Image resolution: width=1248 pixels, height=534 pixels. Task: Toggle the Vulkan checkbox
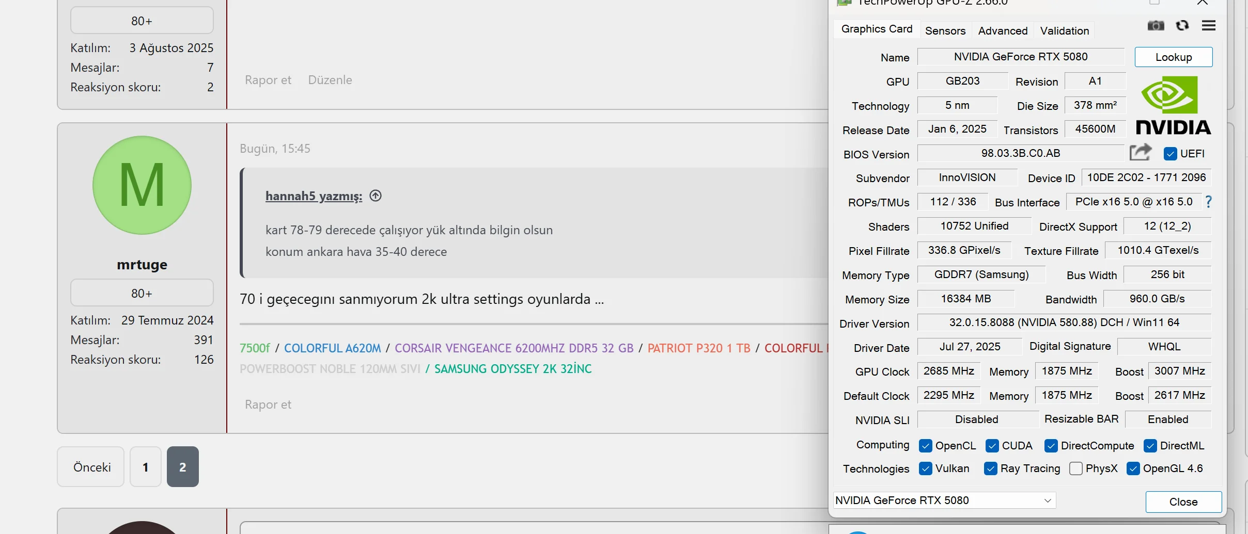[x=926, y=468]
